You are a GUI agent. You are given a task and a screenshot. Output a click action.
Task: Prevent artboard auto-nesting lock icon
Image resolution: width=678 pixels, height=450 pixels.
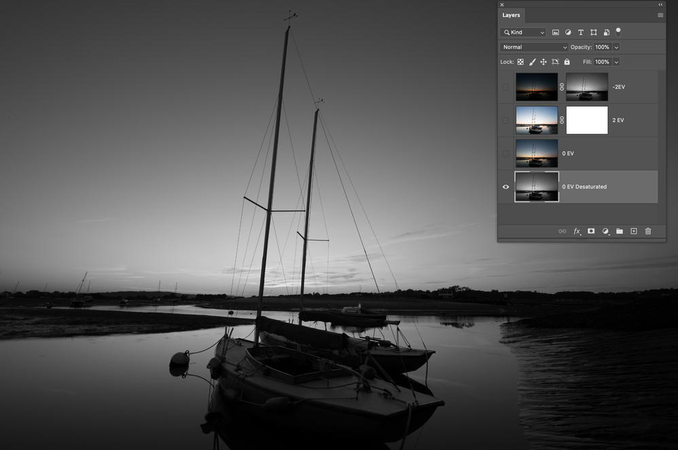[x=555, y=62]
